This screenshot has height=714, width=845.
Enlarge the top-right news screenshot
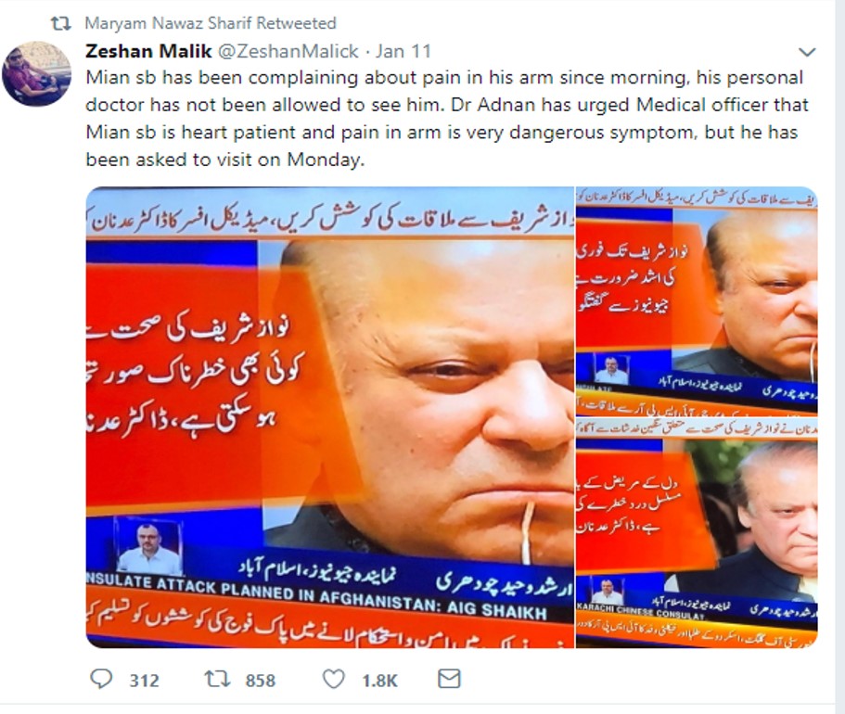click(697, 301)
